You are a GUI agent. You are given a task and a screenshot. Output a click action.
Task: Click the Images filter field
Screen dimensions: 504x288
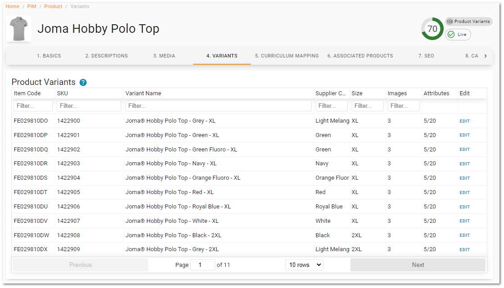(x=404, y=106)
